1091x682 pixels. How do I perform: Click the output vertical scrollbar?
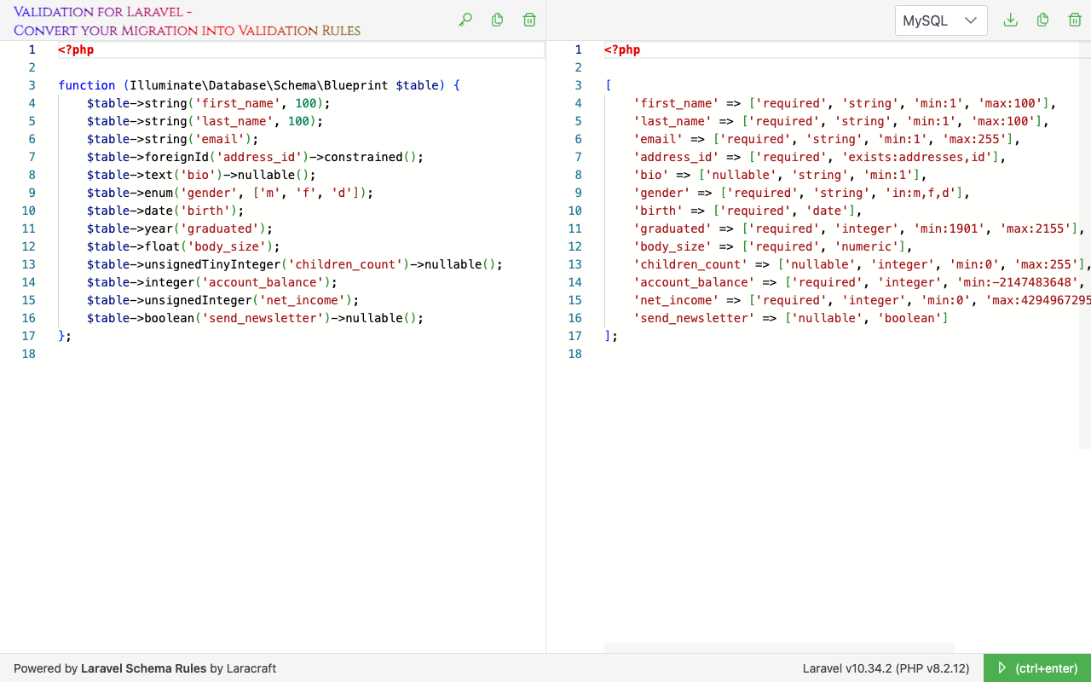[x=1085, y=245]
